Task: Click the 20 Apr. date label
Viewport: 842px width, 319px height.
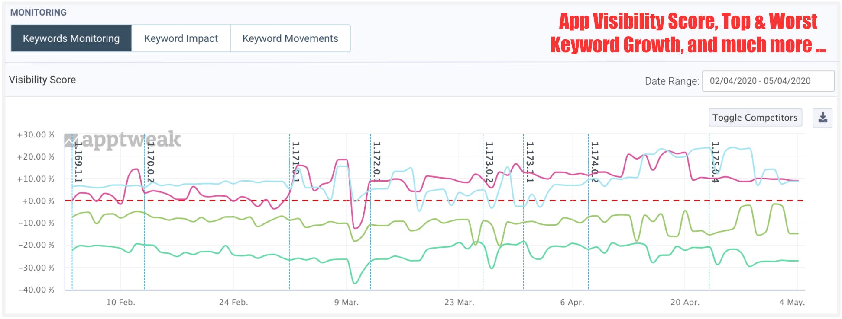Action: [685, 302]
